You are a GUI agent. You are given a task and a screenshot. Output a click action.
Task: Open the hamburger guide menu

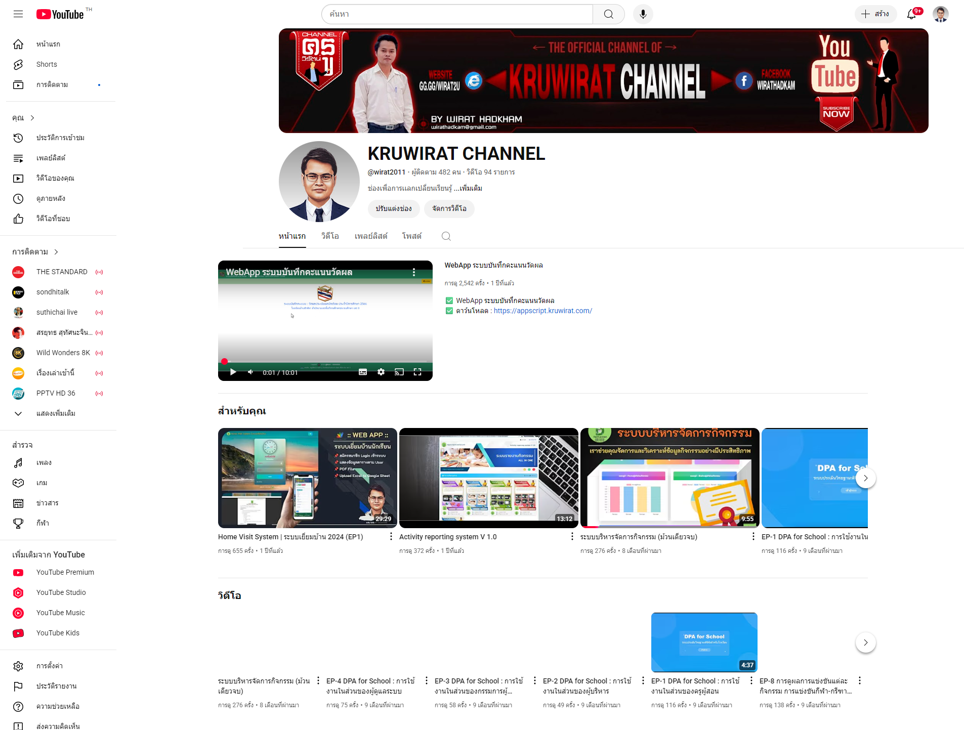[x=18, y=14]
